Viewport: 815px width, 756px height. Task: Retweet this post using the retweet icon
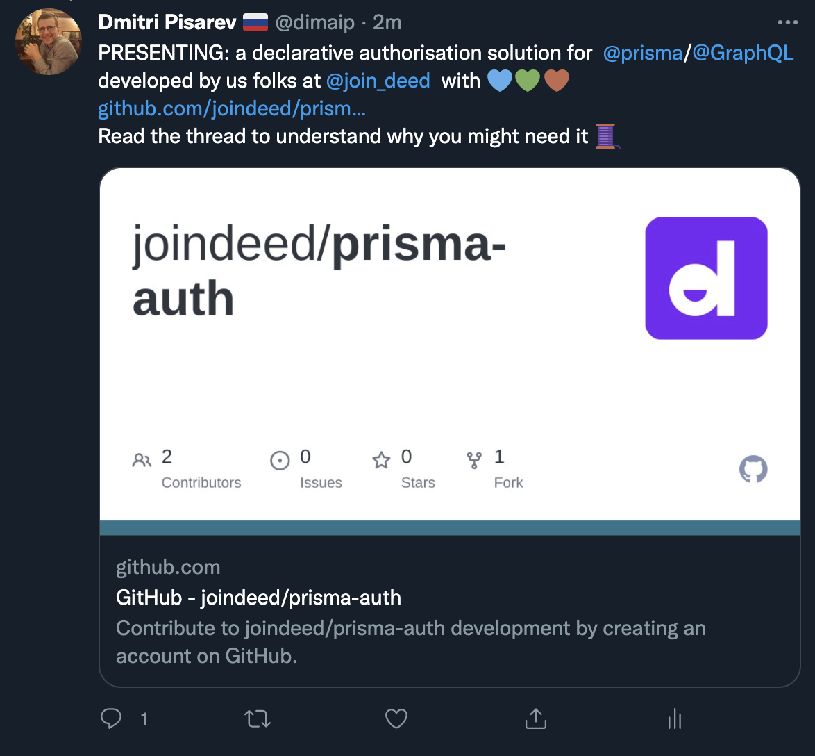click(258, 718)
